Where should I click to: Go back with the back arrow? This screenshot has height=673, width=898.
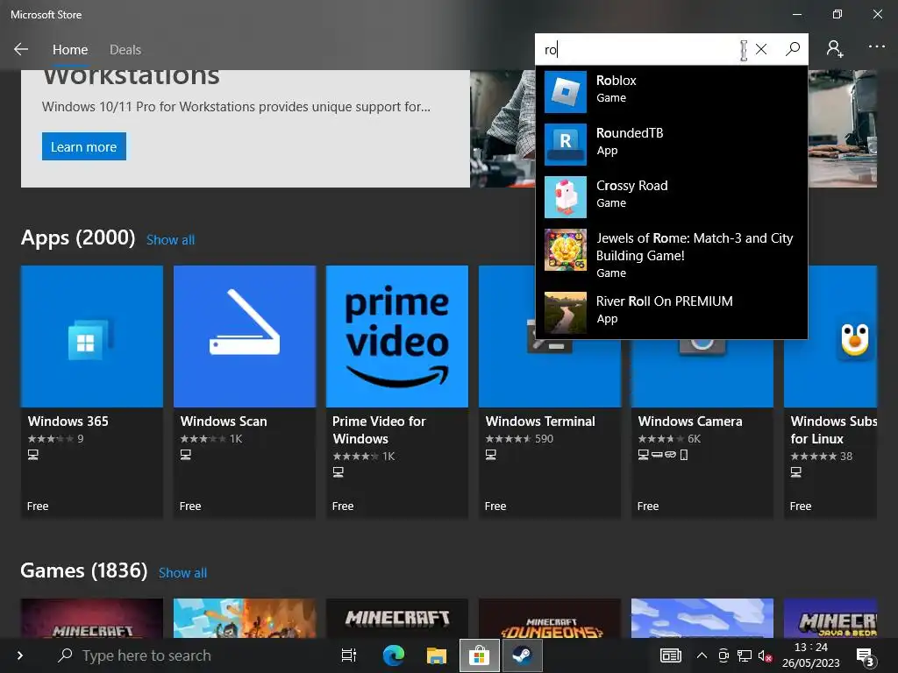pyautogui.click(x=21, y=49)
